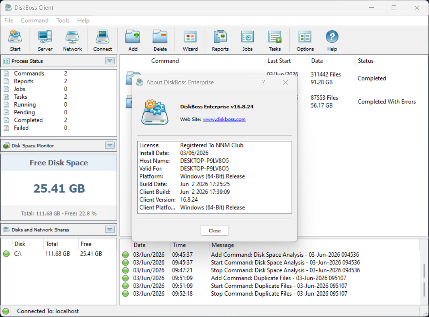Image resolution: width=429 pixels, height=317 pixels.
Task: Click the Help question mark toolbar icon
Action: 332,37
